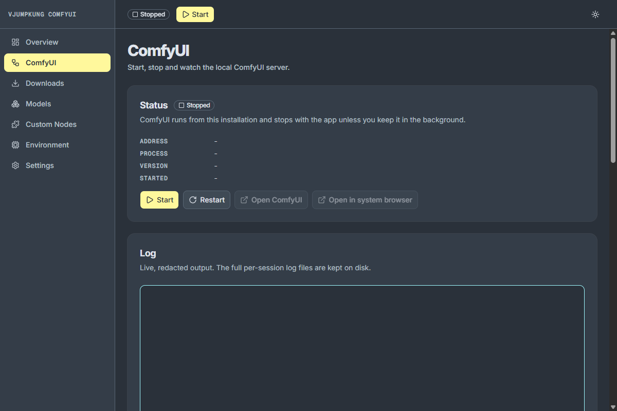The height and width of the screenshot is (411, 617).
Task: Click the Stopped badge in top bar
Action: tap(149, 14)
